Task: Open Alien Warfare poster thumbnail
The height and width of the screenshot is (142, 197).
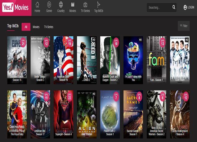Action: tap(87, 114)
